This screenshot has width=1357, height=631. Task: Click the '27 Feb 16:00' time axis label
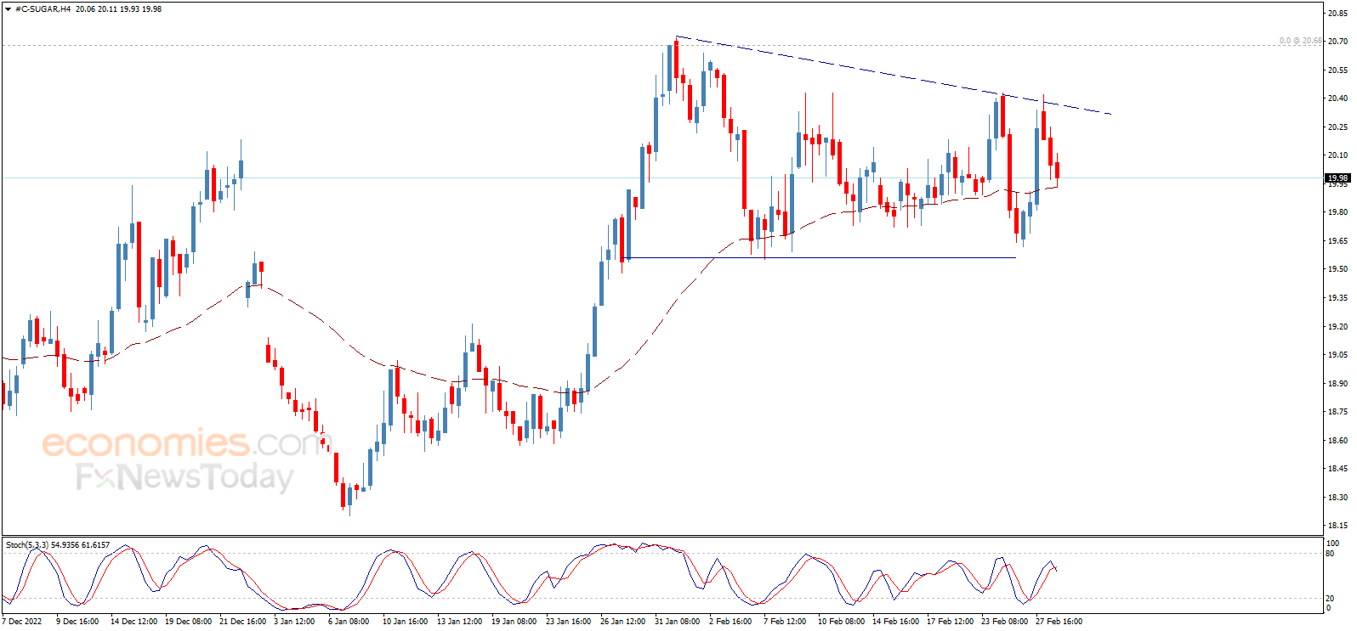[1059, 622]
